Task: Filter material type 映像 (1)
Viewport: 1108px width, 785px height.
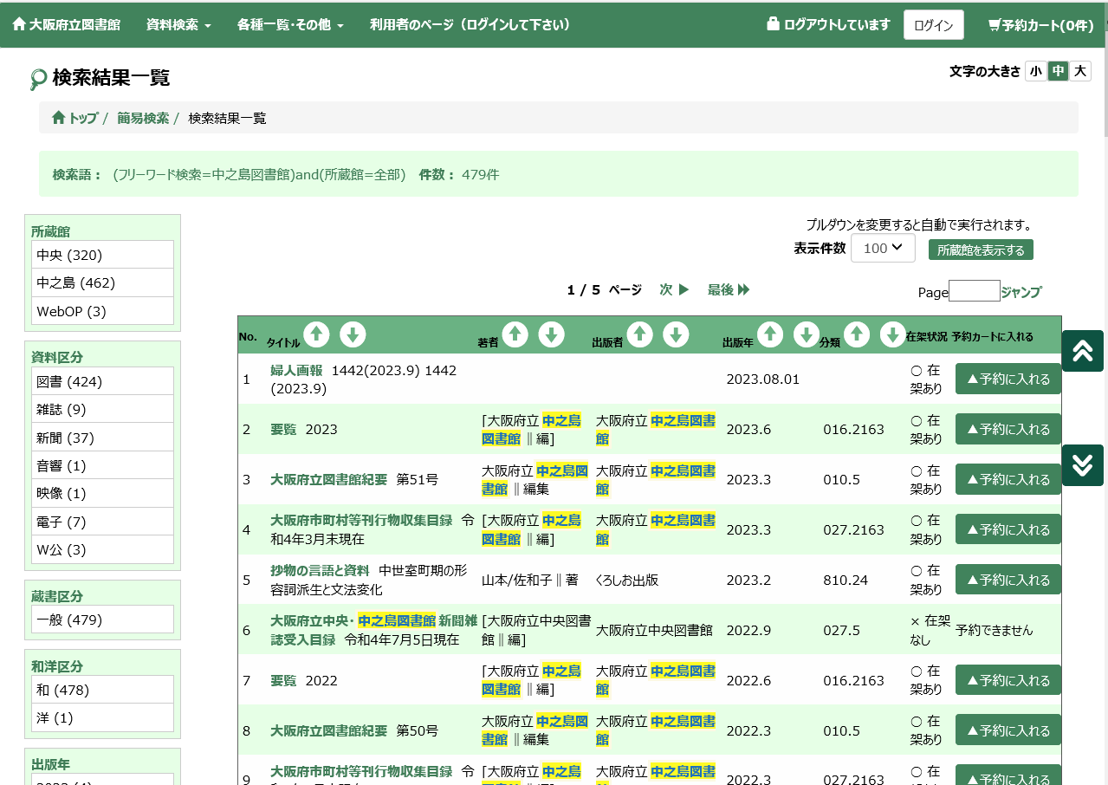Action: [x=103, y=494]
